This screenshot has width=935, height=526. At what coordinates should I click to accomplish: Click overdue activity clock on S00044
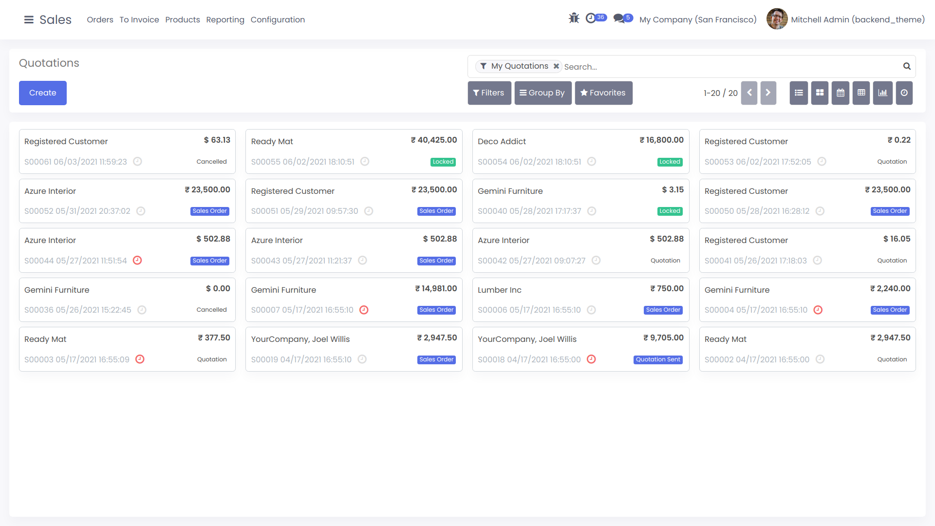(137, 261)
